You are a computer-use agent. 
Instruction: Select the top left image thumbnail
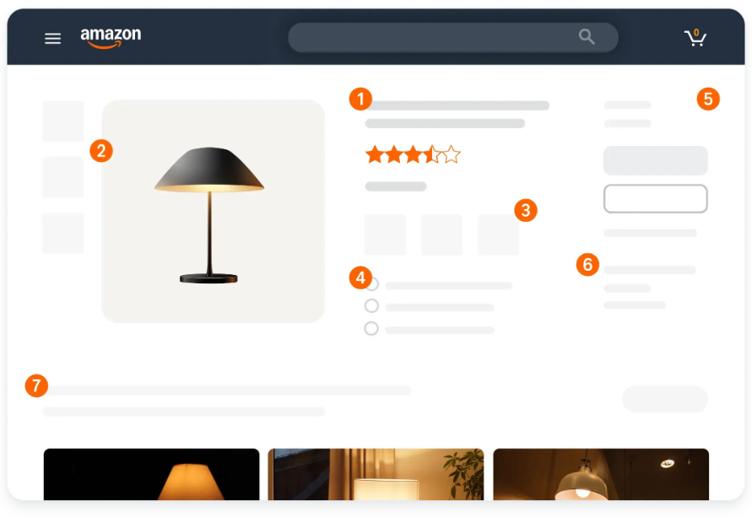pyautogui.click(x=62, y=121)
